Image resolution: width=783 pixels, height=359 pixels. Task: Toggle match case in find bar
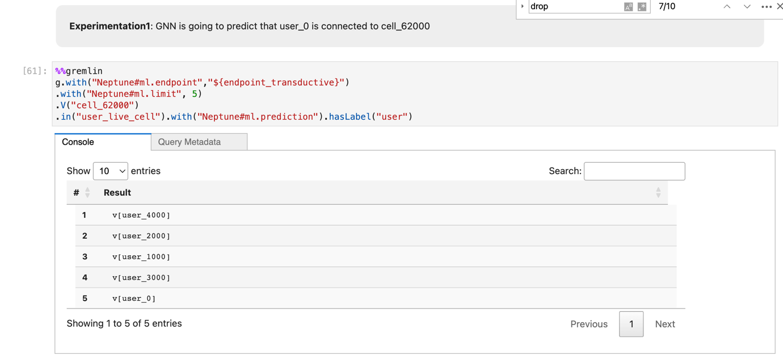point(628,7)
